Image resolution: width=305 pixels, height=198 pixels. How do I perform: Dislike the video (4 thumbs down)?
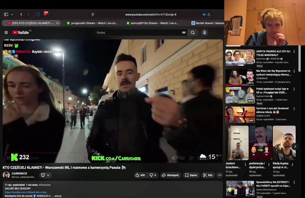click(x=153, y=175)
